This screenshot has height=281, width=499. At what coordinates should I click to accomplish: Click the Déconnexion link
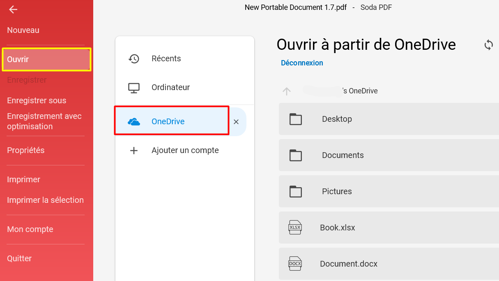pyautogui.click(x=302, y=63)
